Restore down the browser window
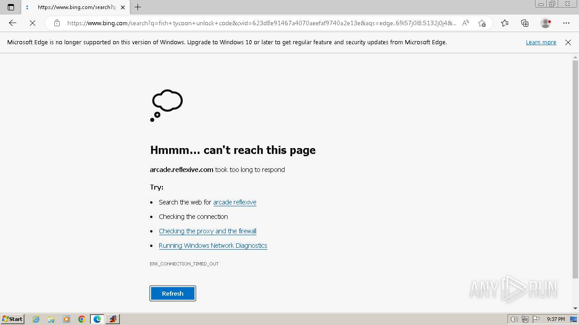579x325 pixels. click(x=552, y=4)
